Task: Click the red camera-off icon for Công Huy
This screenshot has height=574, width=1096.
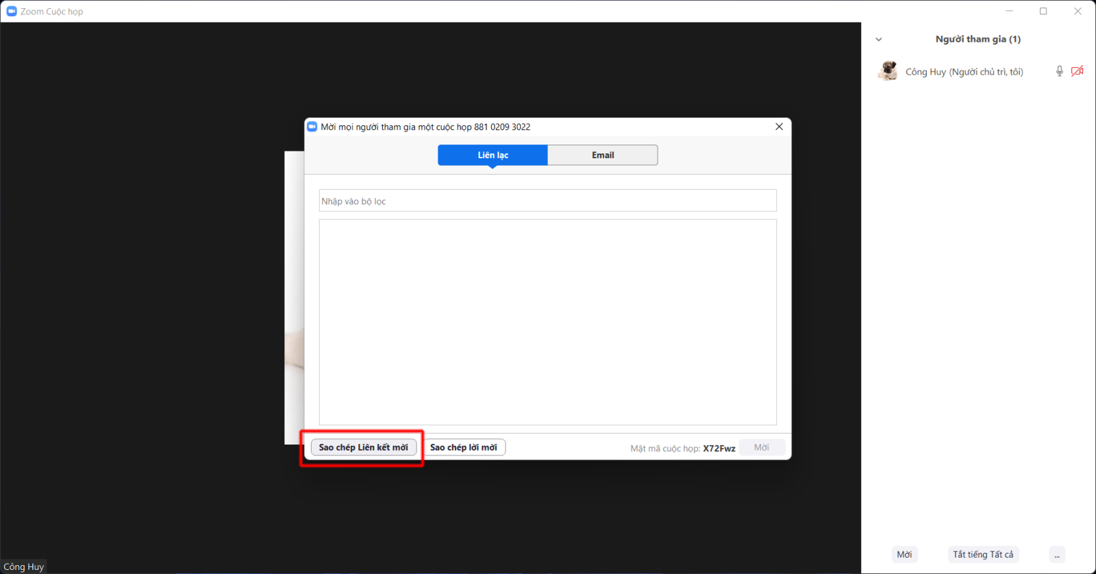Action: (x=1077, y=71)
